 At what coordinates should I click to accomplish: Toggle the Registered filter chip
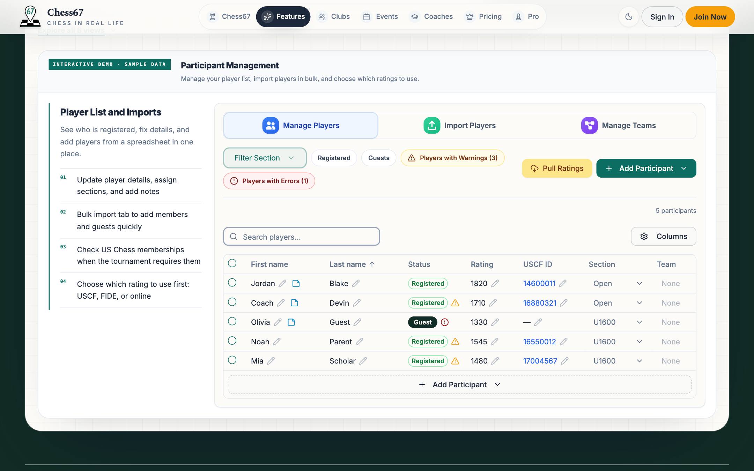click(x=334, y=158)
